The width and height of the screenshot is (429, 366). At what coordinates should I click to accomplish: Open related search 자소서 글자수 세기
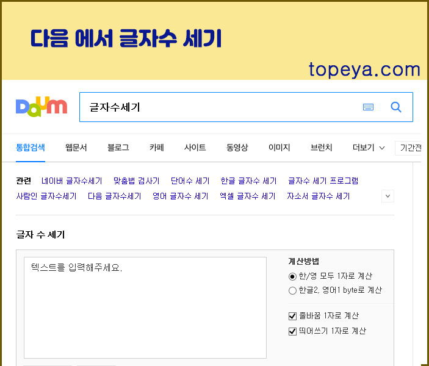coord(318,196)
